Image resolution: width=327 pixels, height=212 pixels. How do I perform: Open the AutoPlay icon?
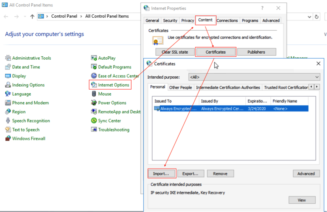pyautogui.click(x=94, y=58)
